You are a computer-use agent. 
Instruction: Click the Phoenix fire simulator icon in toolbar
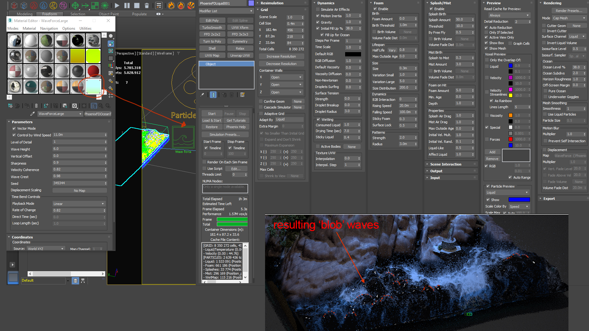click(14, 5)
